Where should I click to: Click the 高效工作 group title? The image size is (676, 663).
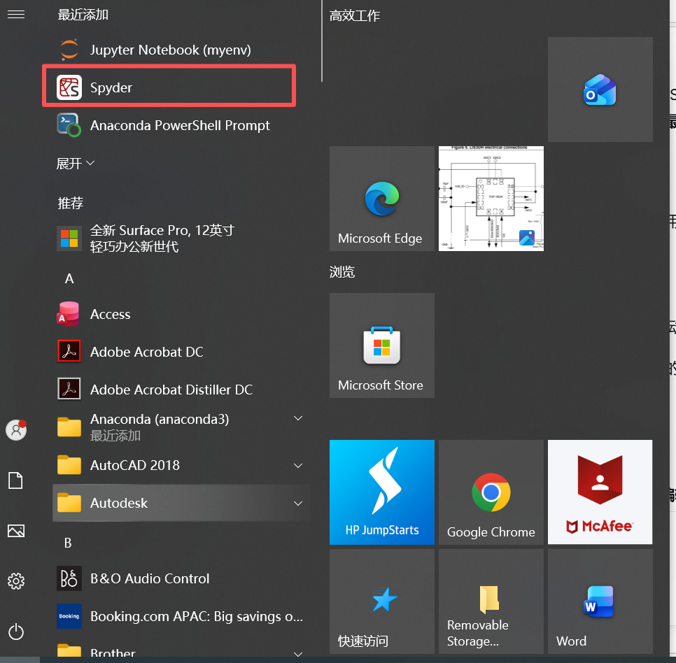[354, 16]
